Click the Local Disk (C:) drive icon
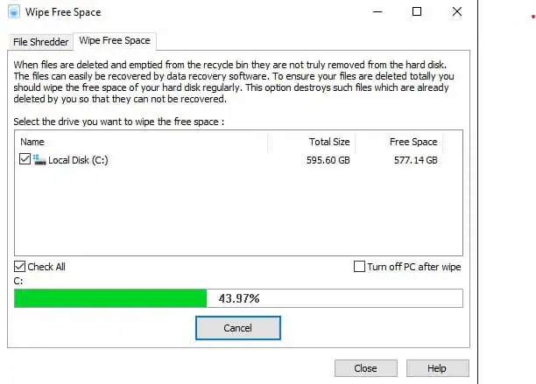 click(39, 160)
